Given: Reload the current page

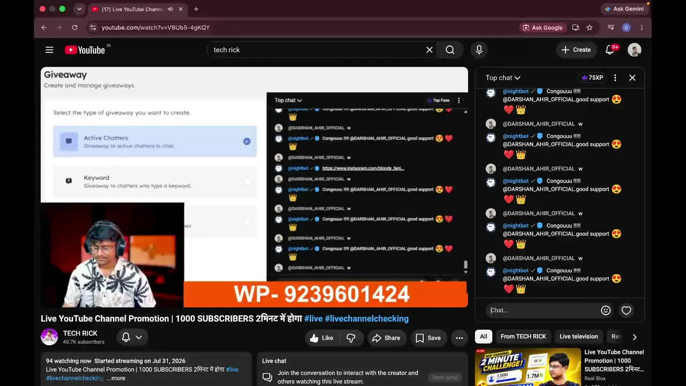Looking at the screenshot, I should [74, 27].
